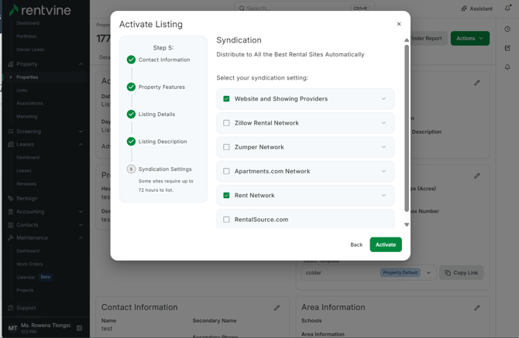Click the step 5 number circle

point(131,169)
